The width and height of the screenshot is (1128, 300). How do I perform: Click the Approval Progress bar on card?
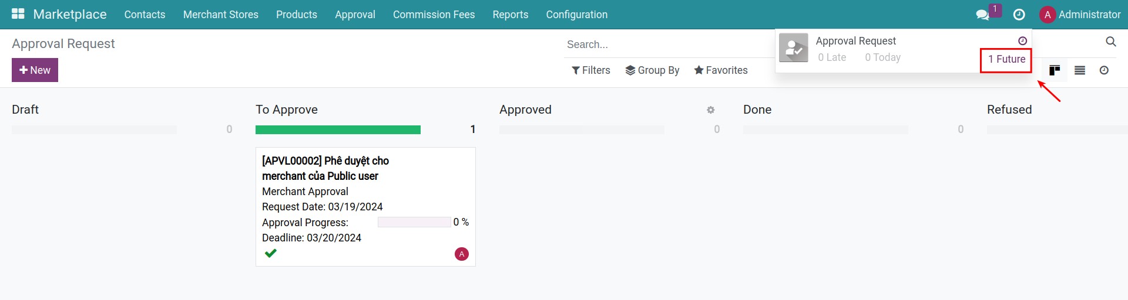tap(414, 222)
